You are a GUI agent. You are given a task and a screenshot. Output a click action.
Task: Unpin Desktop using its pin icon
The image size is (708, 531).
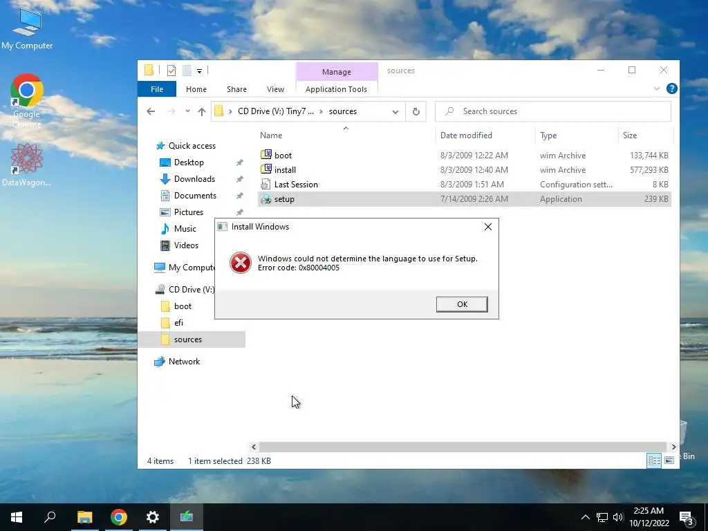(x=239, y=162)
